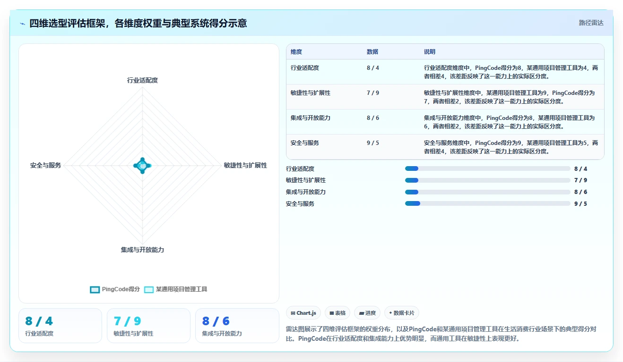Click the PingCode得分 legend color box
Image resolution: width=623 pixels, height=362 pixels.
pos(95,289)
